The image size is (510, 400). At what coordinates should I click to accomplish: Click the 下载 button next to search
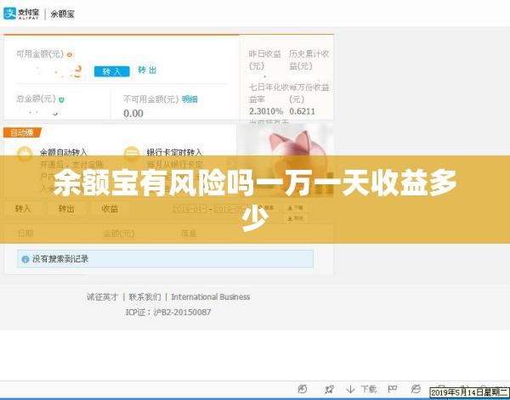pos(296,207)
